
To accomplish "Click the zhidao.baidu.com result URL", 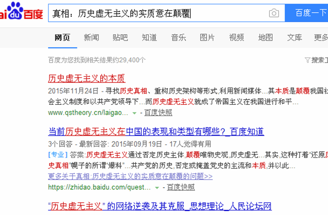I will click(99, 187).
